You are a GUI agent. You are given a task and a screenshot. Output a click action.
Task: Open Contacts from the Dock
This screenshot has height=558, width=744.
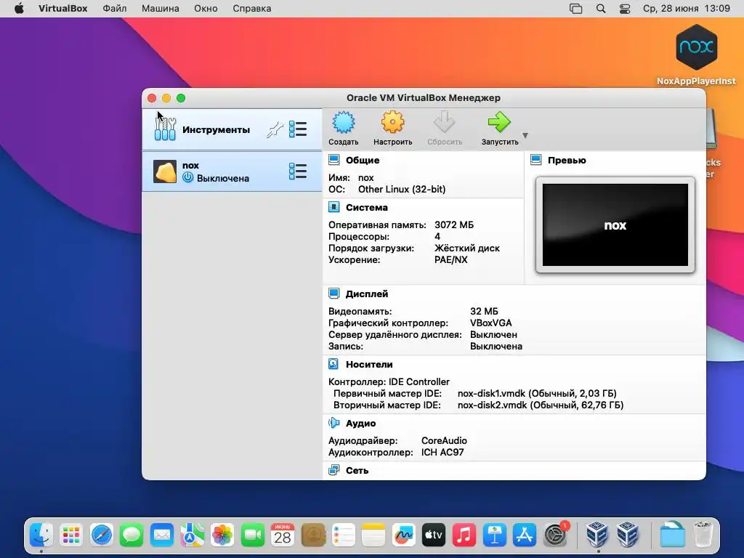coord(313,535)
